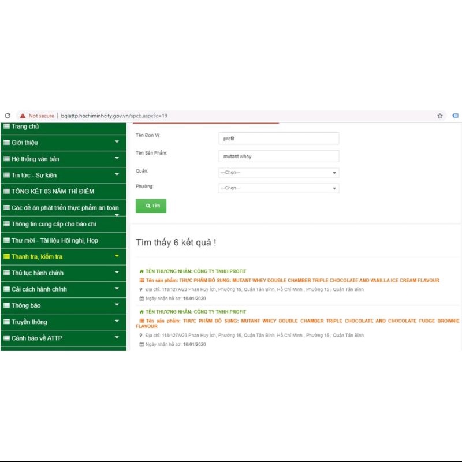Expand Hệ thống văn bản arrow
The height and width of the screenshot is (462, 462).
coord(117,158)
